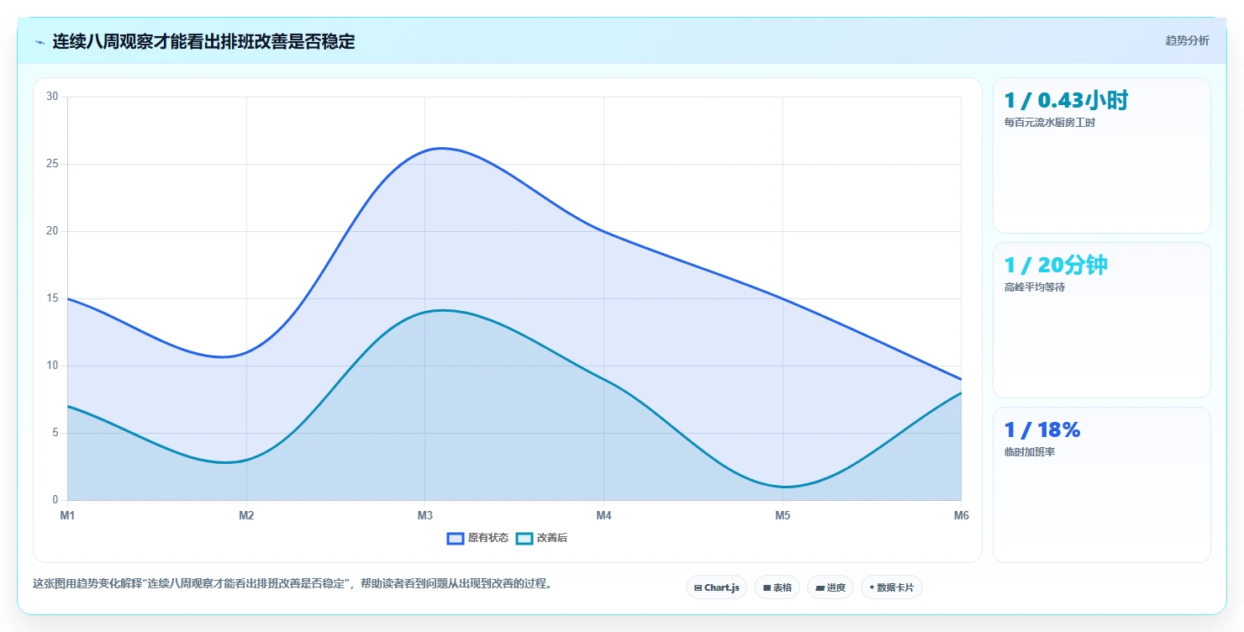This screenshot has width=1244, height=632.
Task: Click the 30 y-axis tick label
Action: 52,97
